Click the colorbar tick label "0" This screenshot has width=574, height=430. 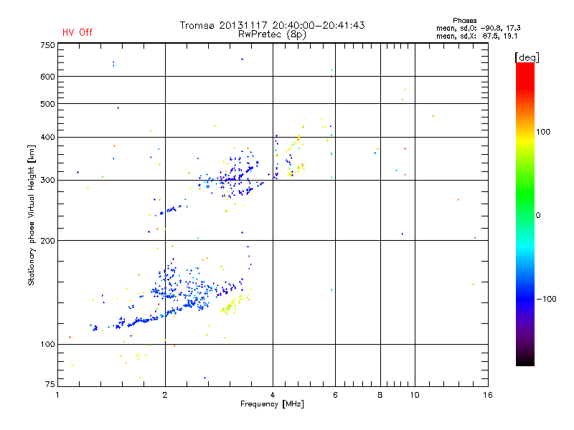pyautogui.click(x=538, y=216)
